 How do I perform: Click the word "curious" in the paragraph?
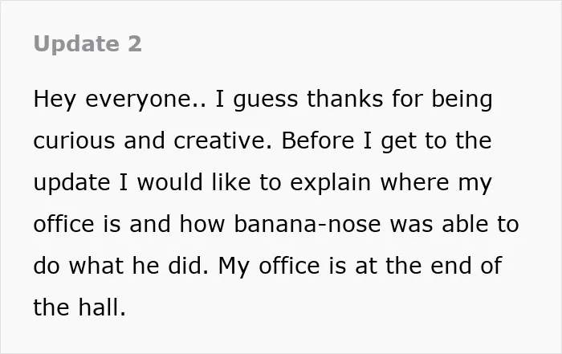click(74, 140)
